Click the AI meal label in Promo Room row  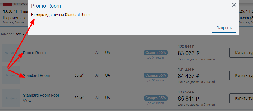click(97, 52)
